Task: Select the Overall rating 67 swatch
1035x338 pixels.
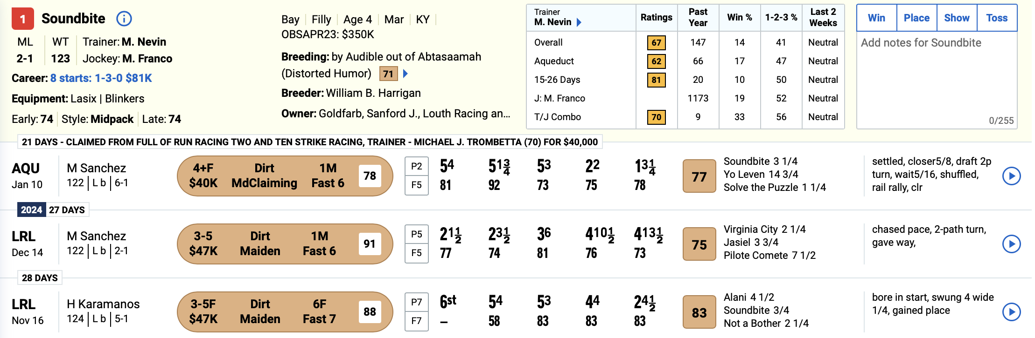Action: click(656, 42)
